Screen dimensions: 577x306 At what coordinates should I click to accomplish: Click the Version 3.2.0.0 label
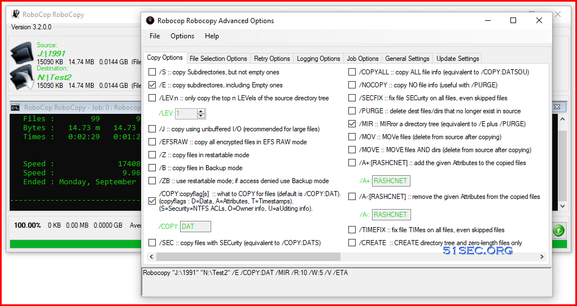[x=31, y=27]
